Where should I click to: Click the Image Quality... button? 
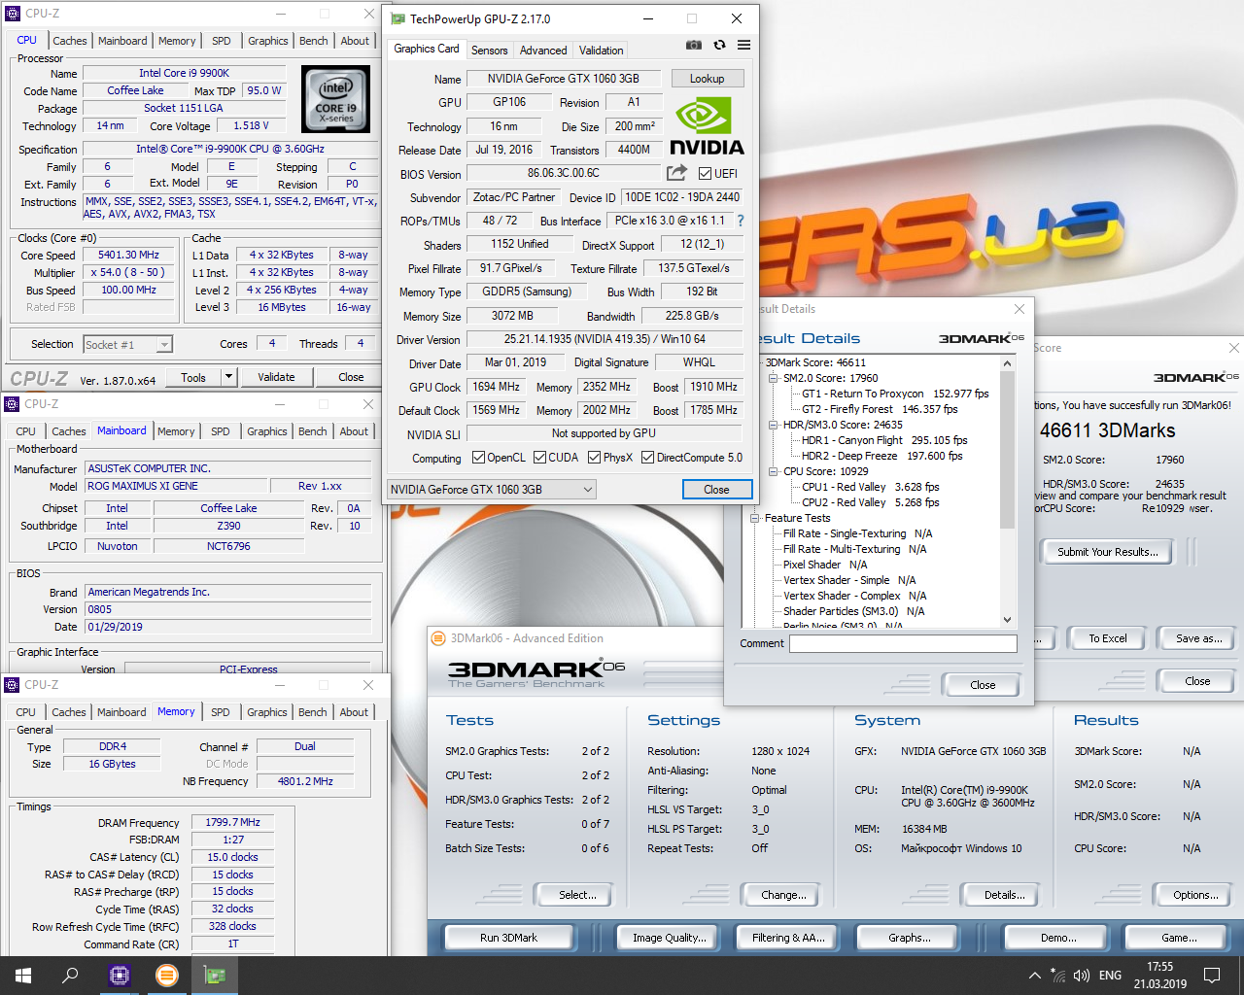(669, 938)
